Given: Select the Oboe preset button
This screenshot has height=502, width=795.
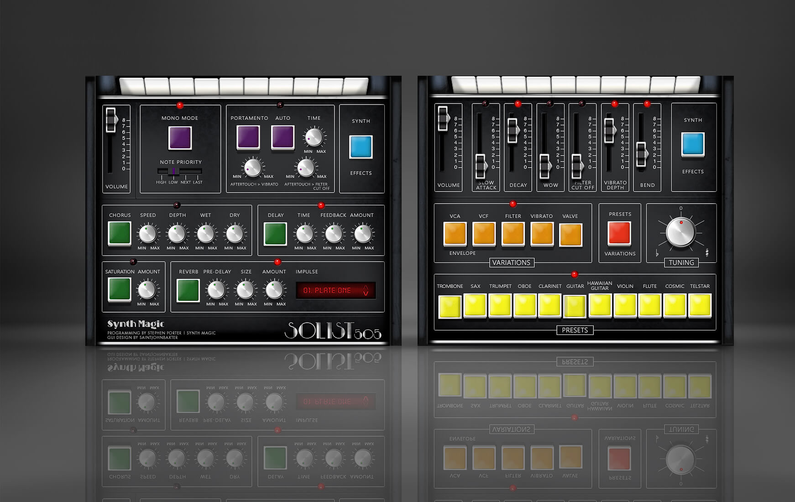Looking at the screenshot, I should pyautogui.click(x=525, y=305).
